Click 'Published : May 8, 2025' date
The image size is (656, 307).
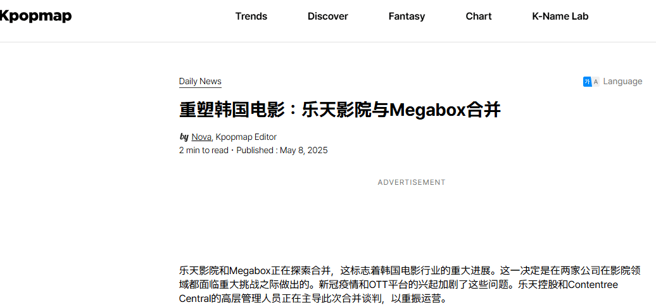[x=282, y=150]
